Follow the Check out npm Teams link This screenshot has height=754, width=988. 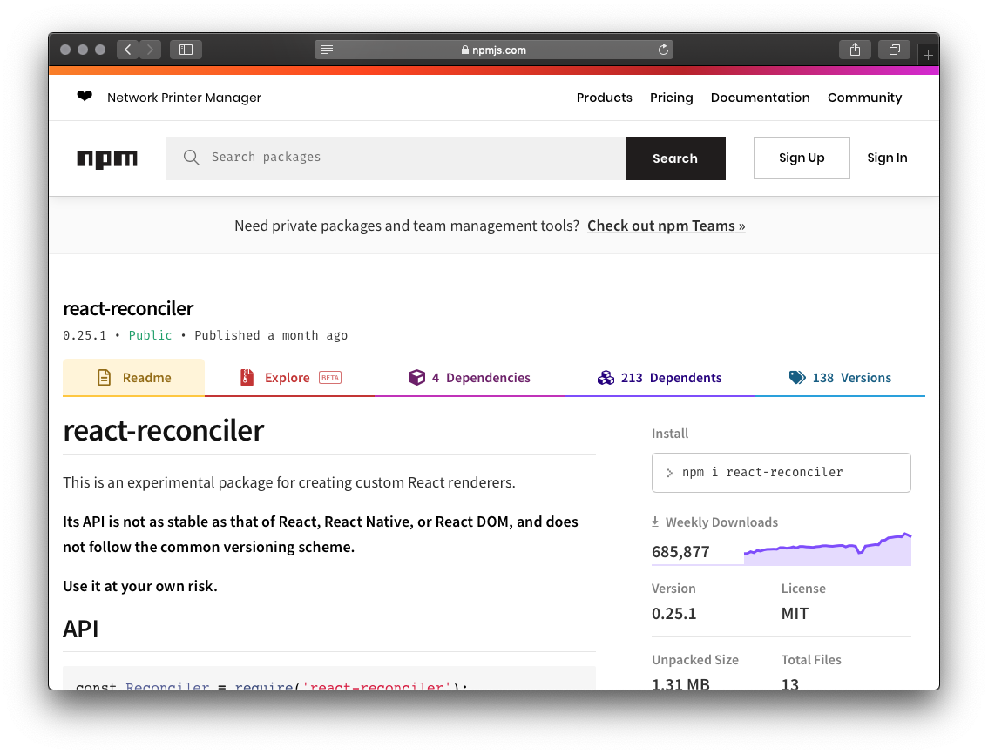click(x=666, y=226)
